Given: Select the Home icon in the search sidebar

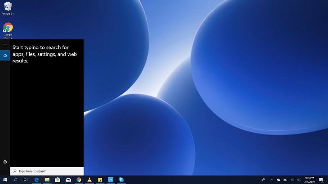Looking at the screenshot, I should click(x=5, y=56).
